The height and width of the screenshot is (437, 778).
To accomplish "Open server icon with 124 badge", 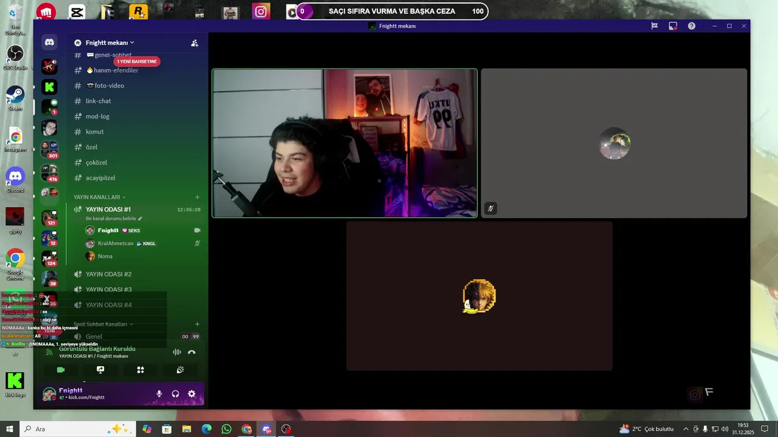I will point(49,259).
